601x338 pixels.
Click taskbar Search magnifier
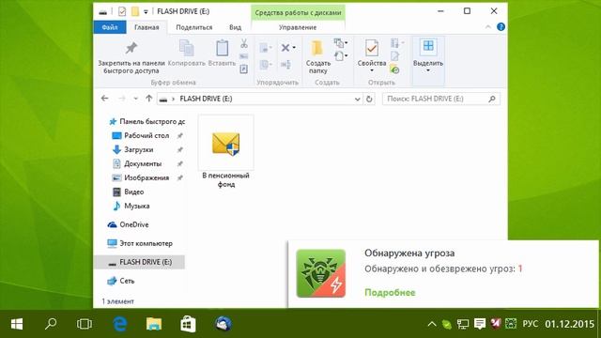coord(51,324)
